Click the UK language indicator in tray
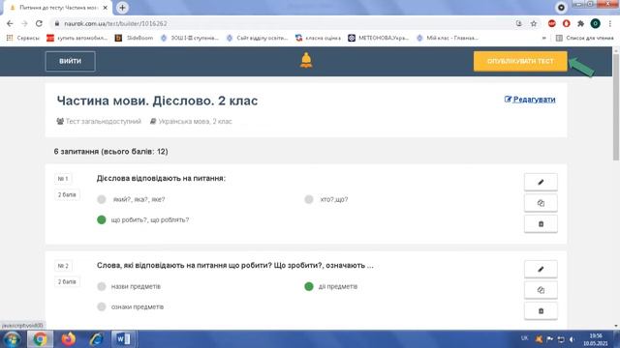 click(x=524, y=338)
